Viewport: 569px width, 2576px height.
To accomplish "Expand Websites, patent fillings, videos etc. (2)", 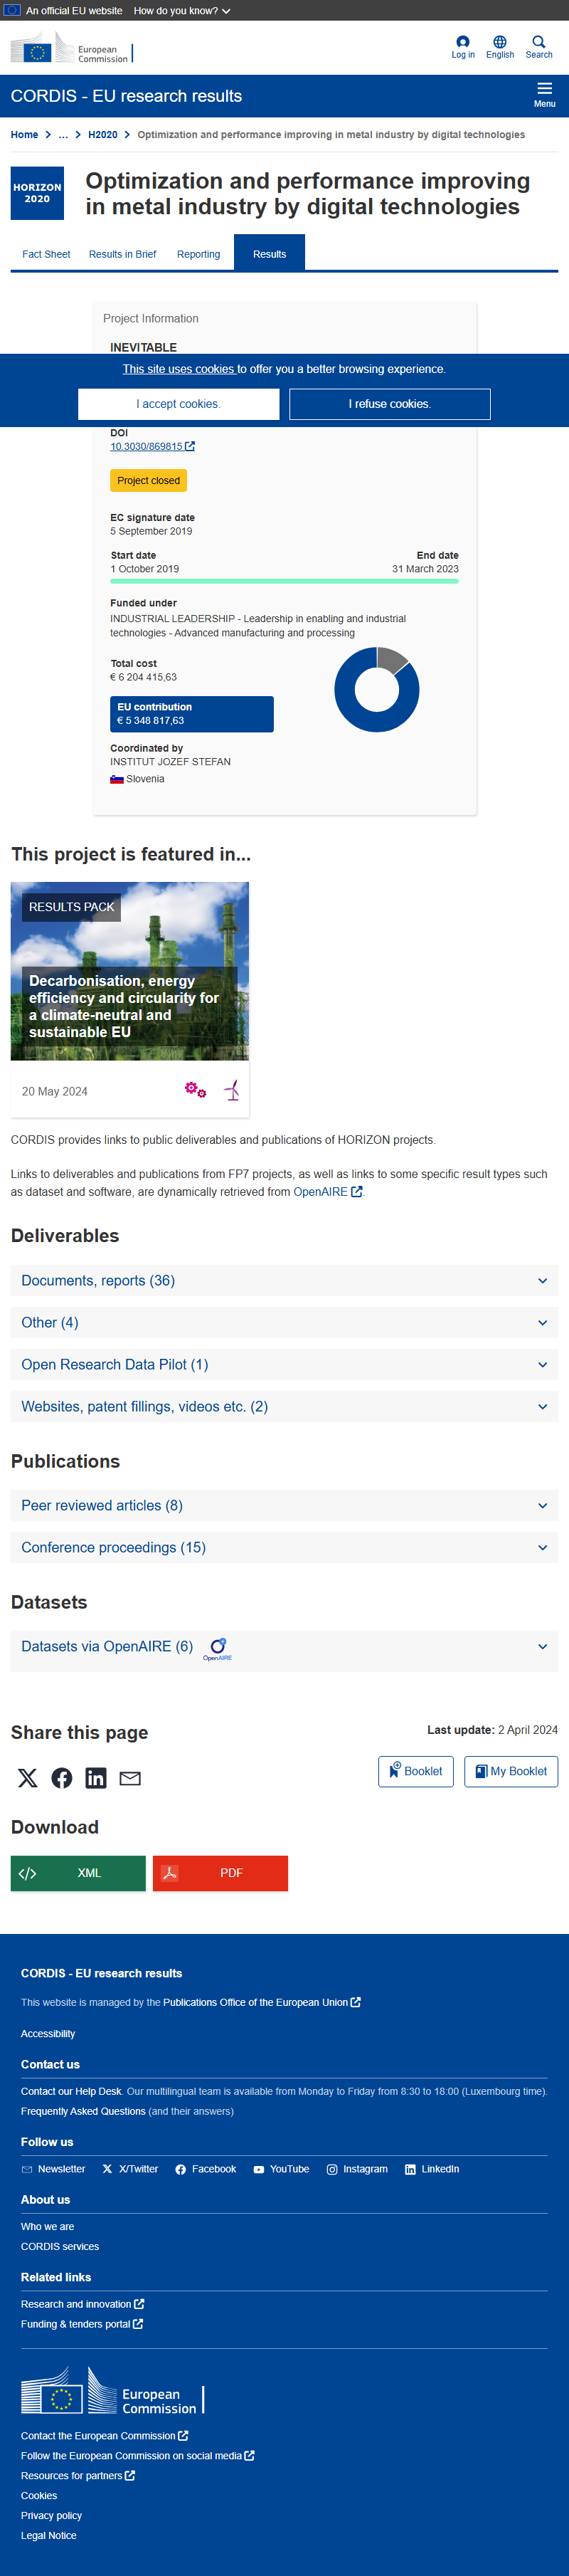I will (284, 1407).
